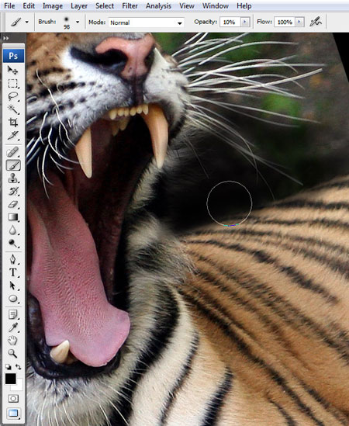This screenshot has width=349, height=426.
Task: Toggle Quick Mask mode
Action: click(13, 399)
